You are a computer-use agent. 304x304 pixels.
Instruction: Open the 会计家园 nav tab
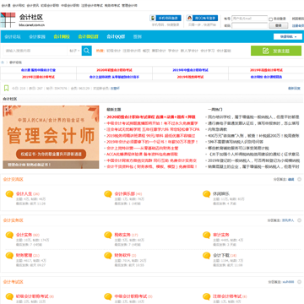pos(37,36)
